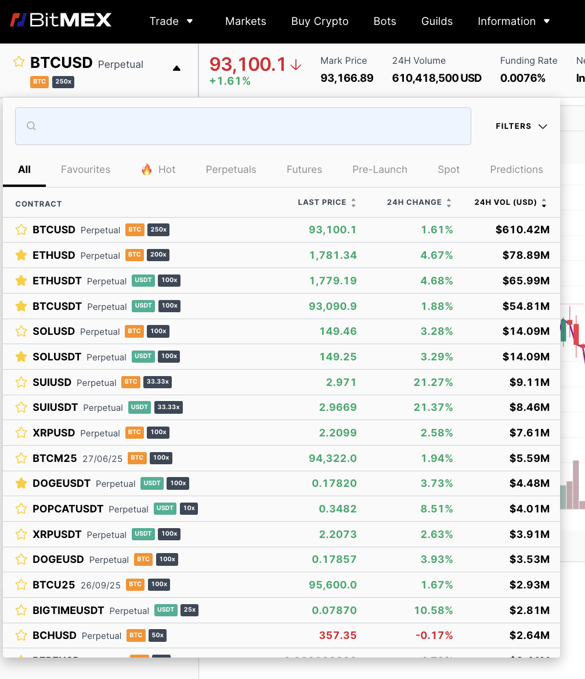Open the Guilds page
585x679 pixels.
click(x=437, y=21)
